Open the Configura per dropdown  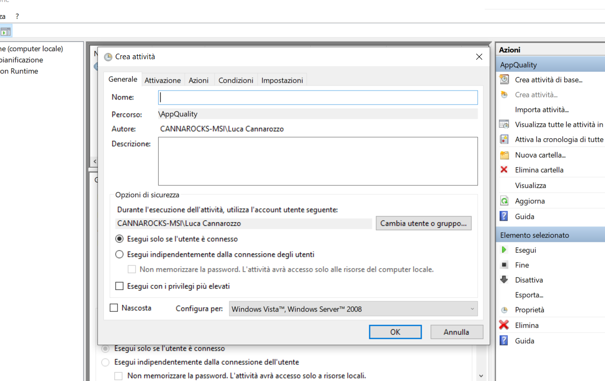(x=353, y=309)
